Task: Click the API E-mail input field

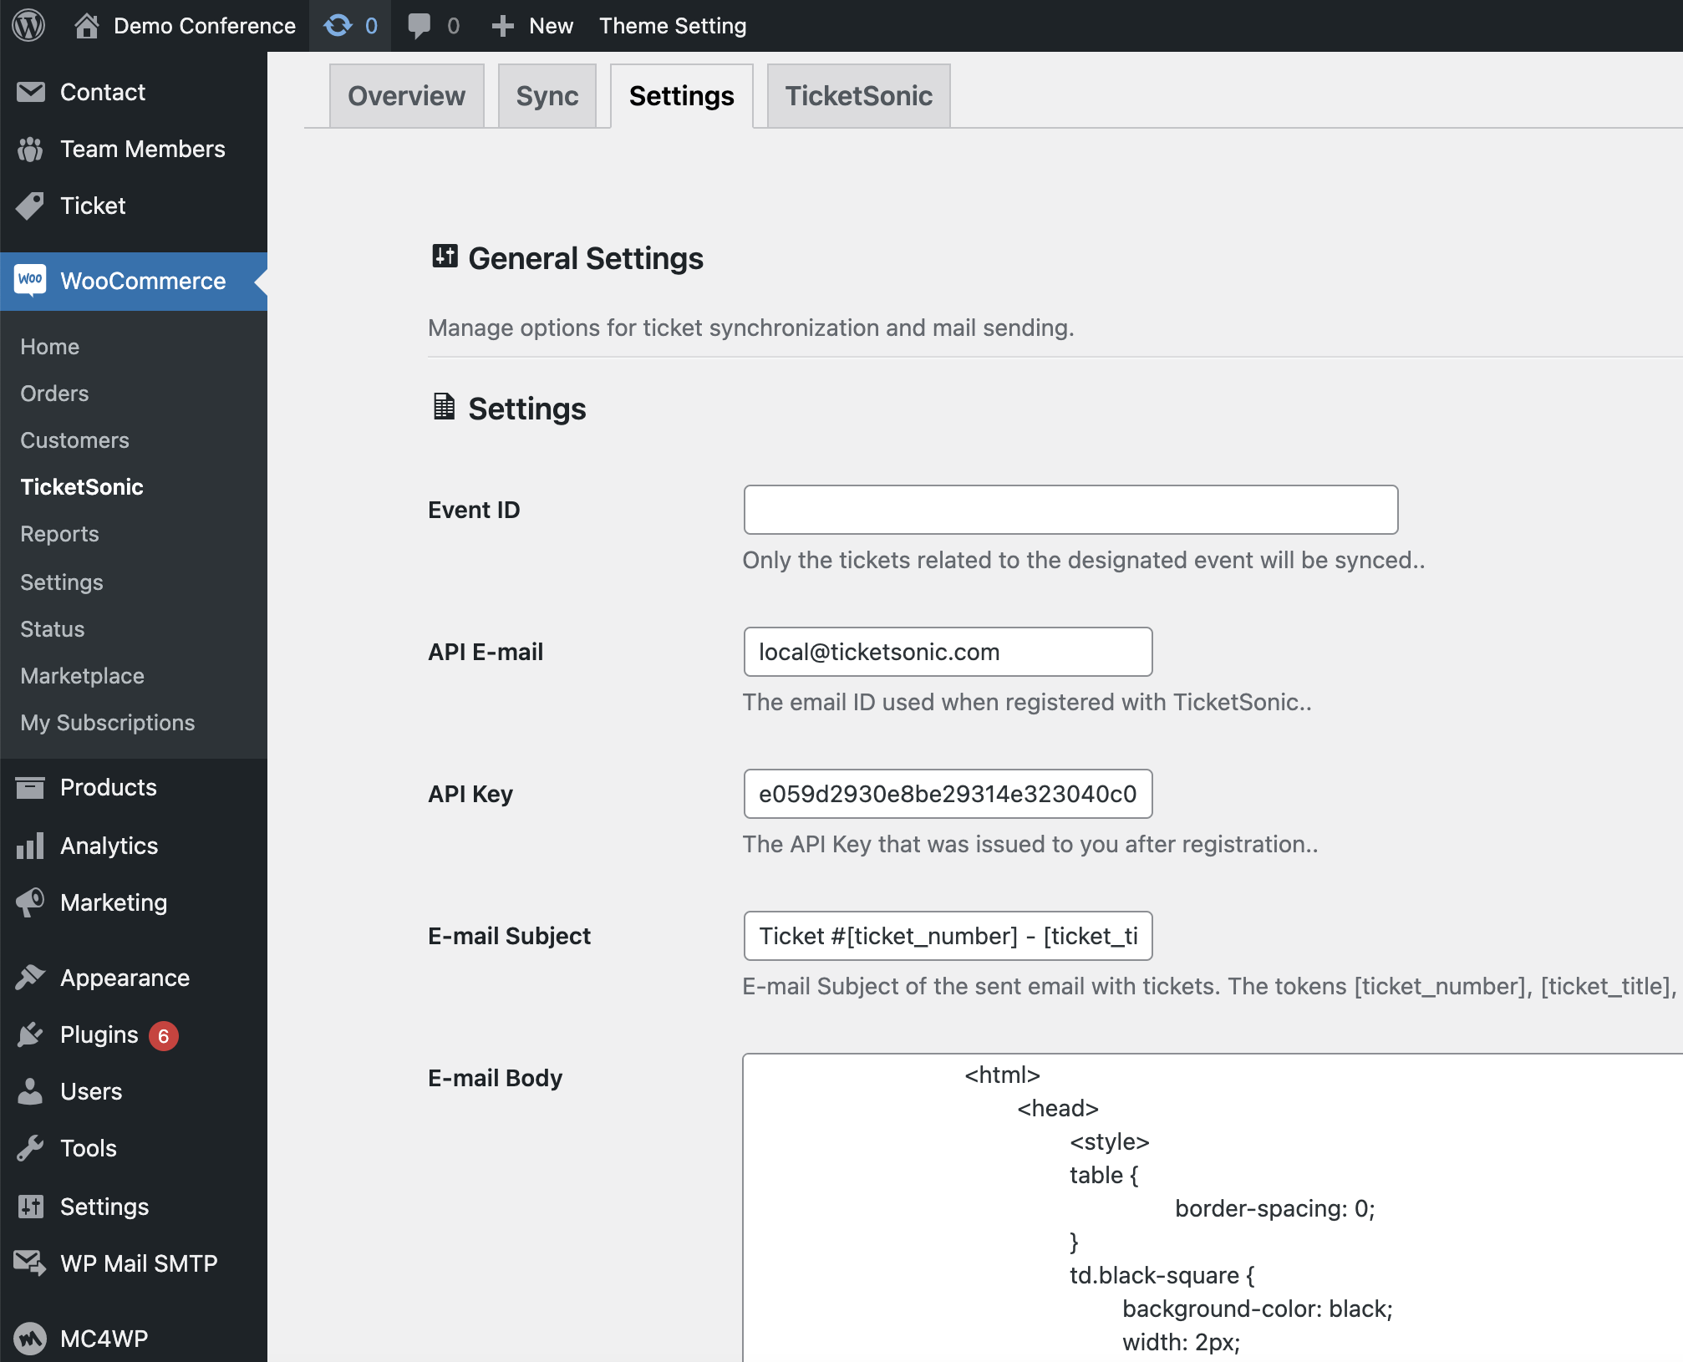Action: tap(948, 652)
